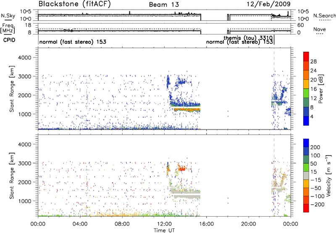Click the 4000 tick of the power panel
Image resolution: width=336 pixels, height=233 pixels.
(x=25, y=58)
